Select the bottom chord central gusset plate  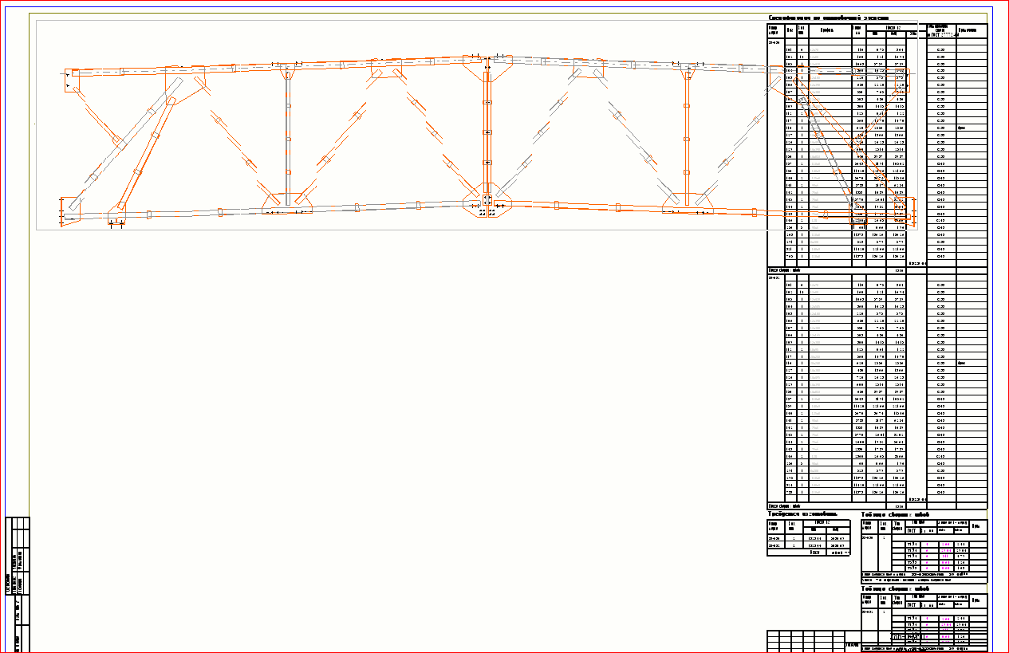tap(486, 202)
